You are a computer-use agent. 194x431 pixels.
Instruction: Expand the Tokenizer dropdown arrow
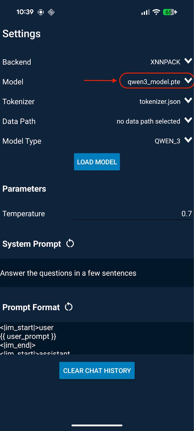188,101
